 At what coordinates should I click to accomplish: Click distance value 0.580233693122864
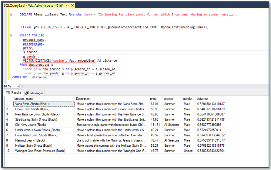[211, 151]
